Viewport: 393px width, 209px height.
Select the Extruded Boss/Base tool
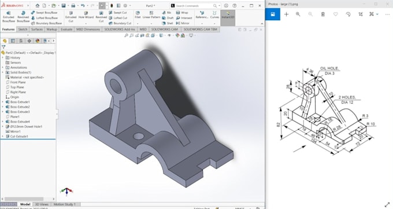pos(9,17)
